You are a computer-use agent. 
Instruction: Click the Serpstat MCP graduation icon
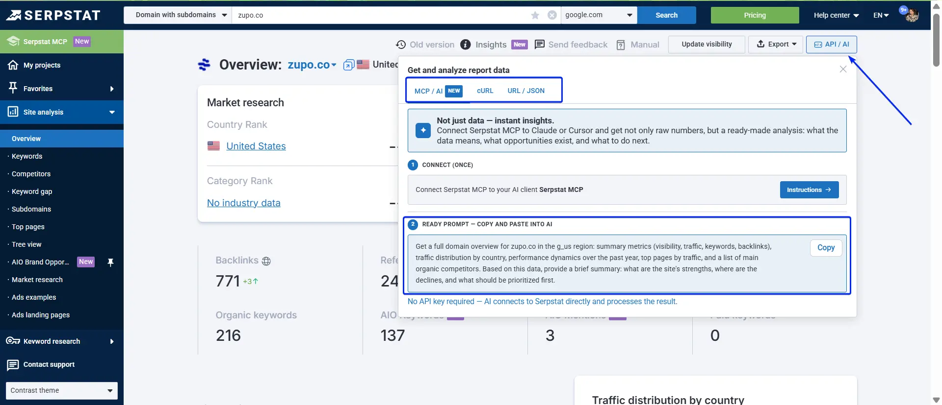coord(13,41)
